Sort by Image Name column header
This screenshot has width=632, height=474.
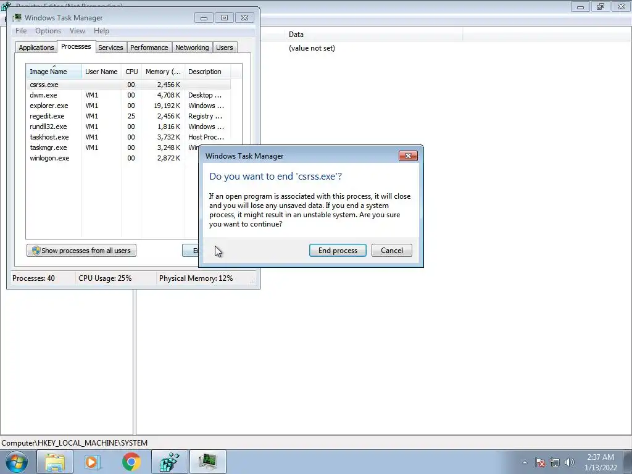(54, 72)
